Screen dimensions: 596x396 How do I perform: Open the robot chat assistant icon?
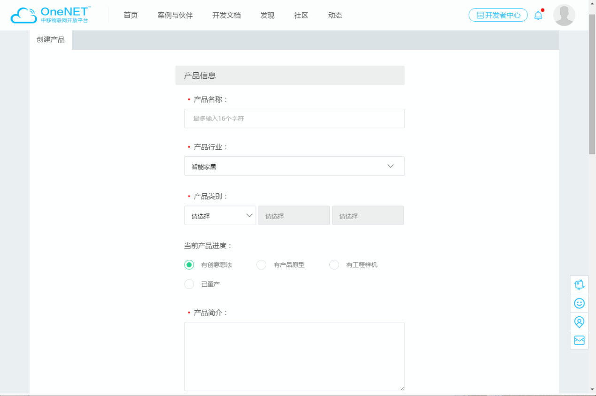coord(579,284)
